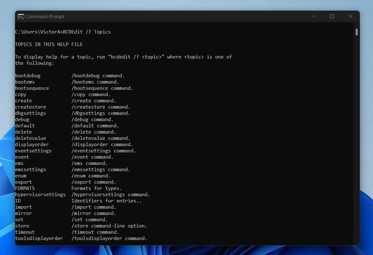Click the FORMATS topic name
Viewport: 373px width, 255px height.
pos(25,188)
